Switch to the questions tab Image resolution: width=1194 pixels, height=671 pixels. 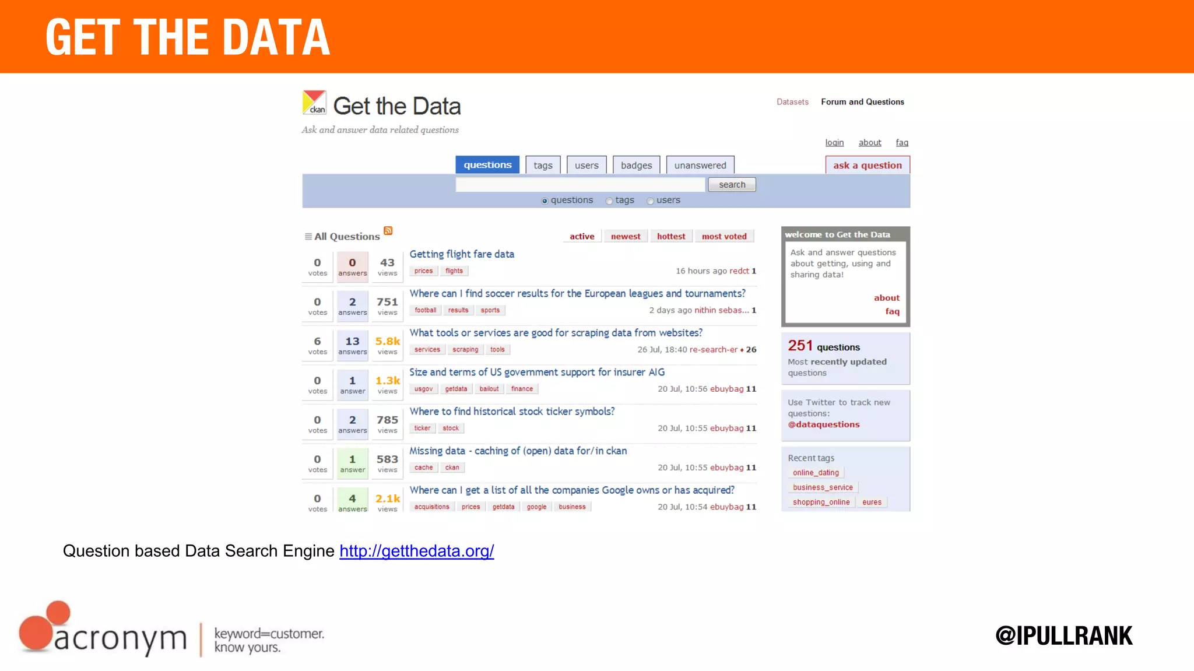pyautogui.click(x=487, y=165)
